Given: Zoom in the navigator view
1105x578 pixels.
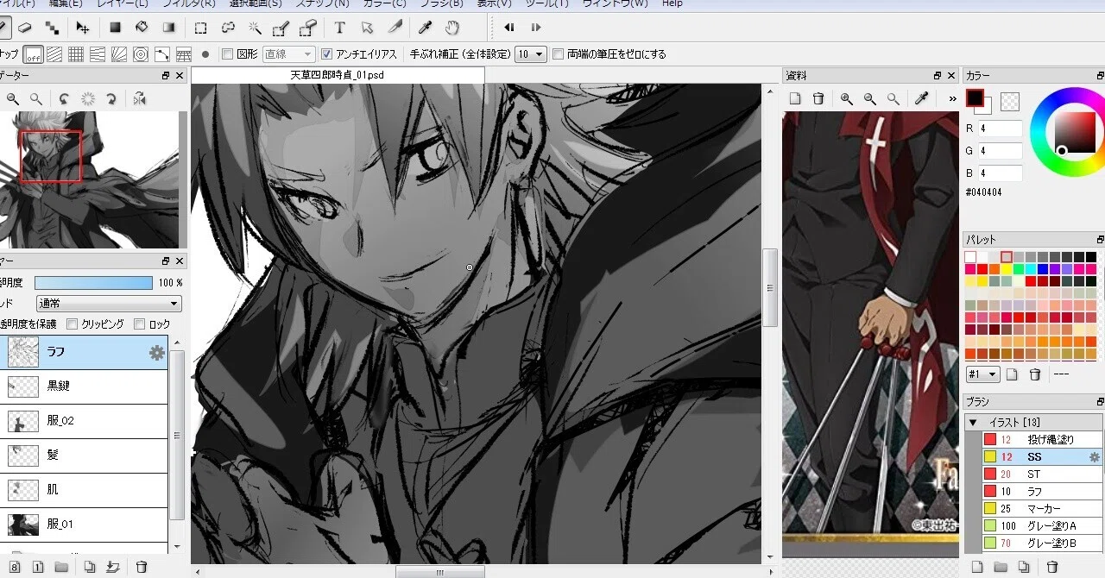Looking at the screenshot, I should pos(12,99).
